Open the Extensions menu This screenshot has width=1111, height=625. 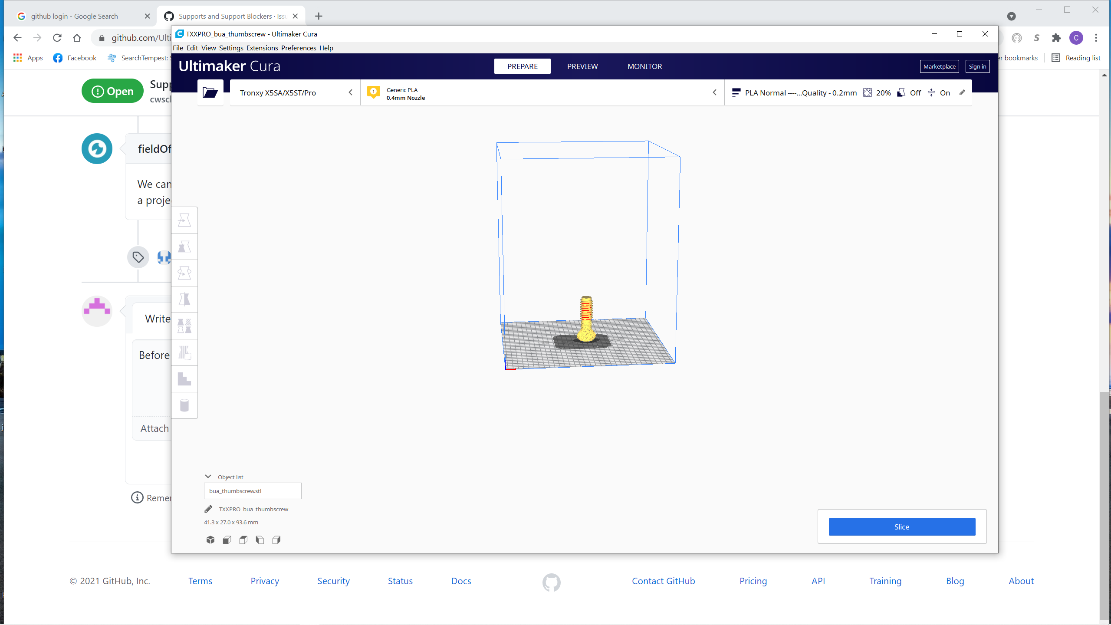point(261,48)
